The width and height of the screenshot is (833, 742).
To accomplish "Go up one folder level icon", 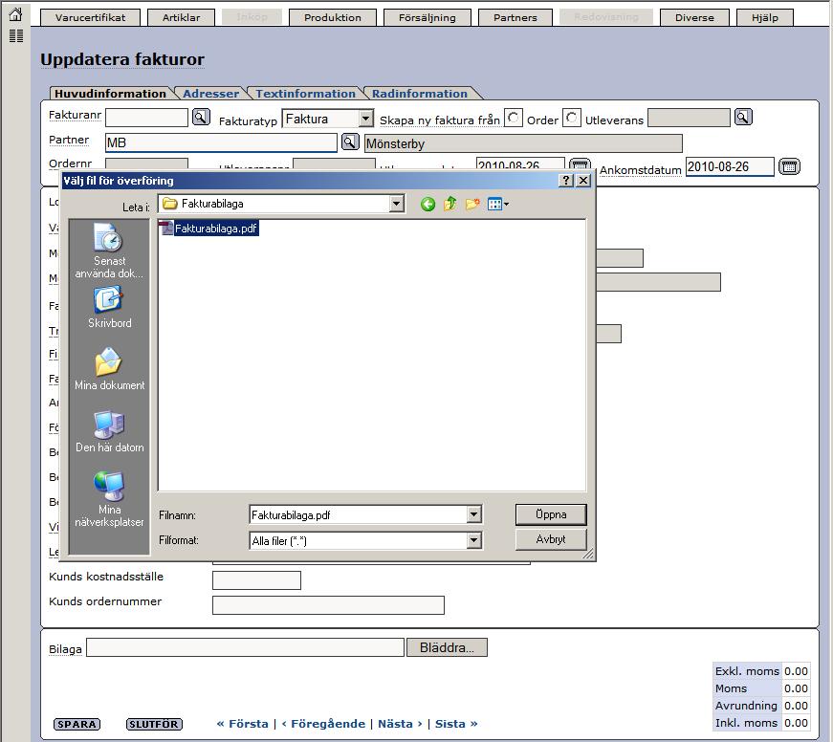I will coord(449,204).
